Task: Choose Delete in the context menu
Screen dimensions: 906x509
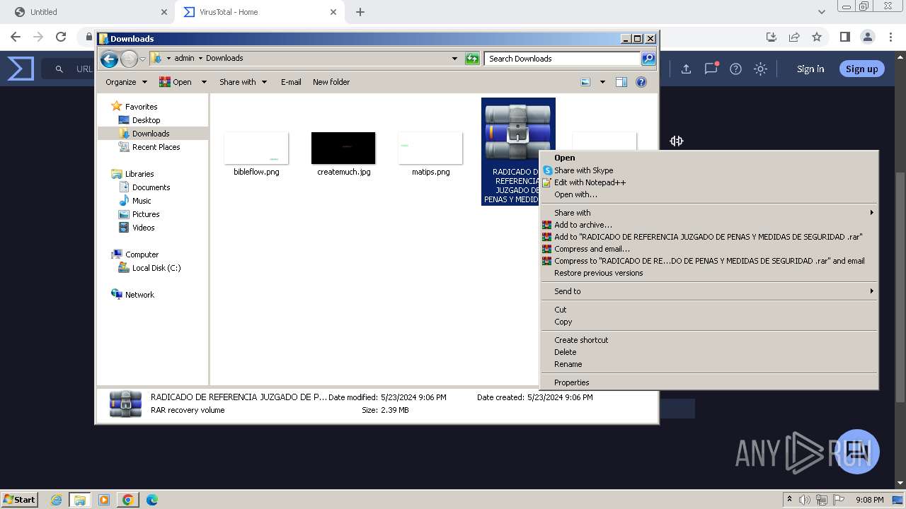Action: pos(709,352)
